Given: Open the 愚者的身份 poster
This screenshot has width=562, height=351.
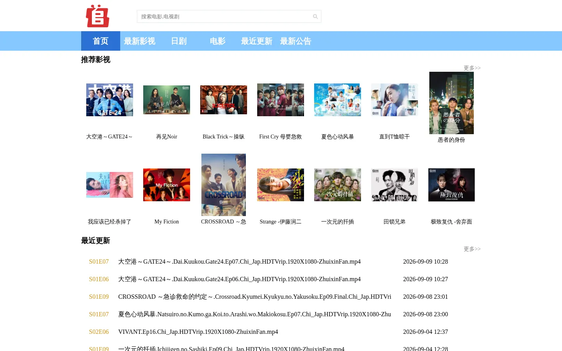Looking at the screenshot, I should (x=452, y=103).
